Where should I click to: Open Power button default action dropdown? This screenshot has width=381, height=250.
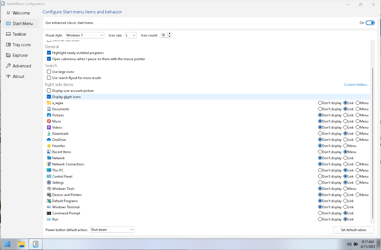coord(112,230)
